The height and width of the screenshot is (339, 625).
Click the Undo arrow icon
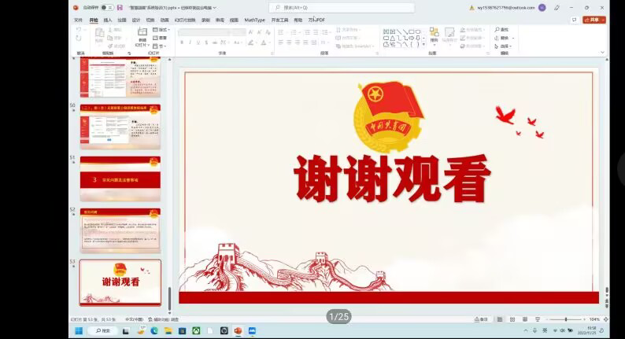(79, 30)
